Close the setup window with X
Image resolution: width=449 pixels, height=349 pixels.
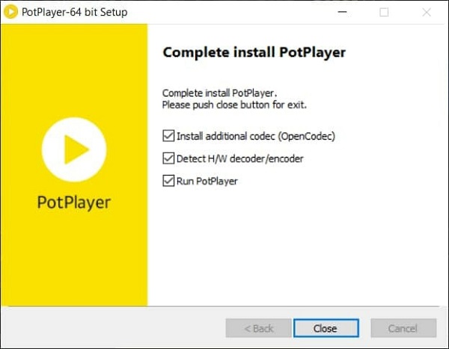[427, 12]
